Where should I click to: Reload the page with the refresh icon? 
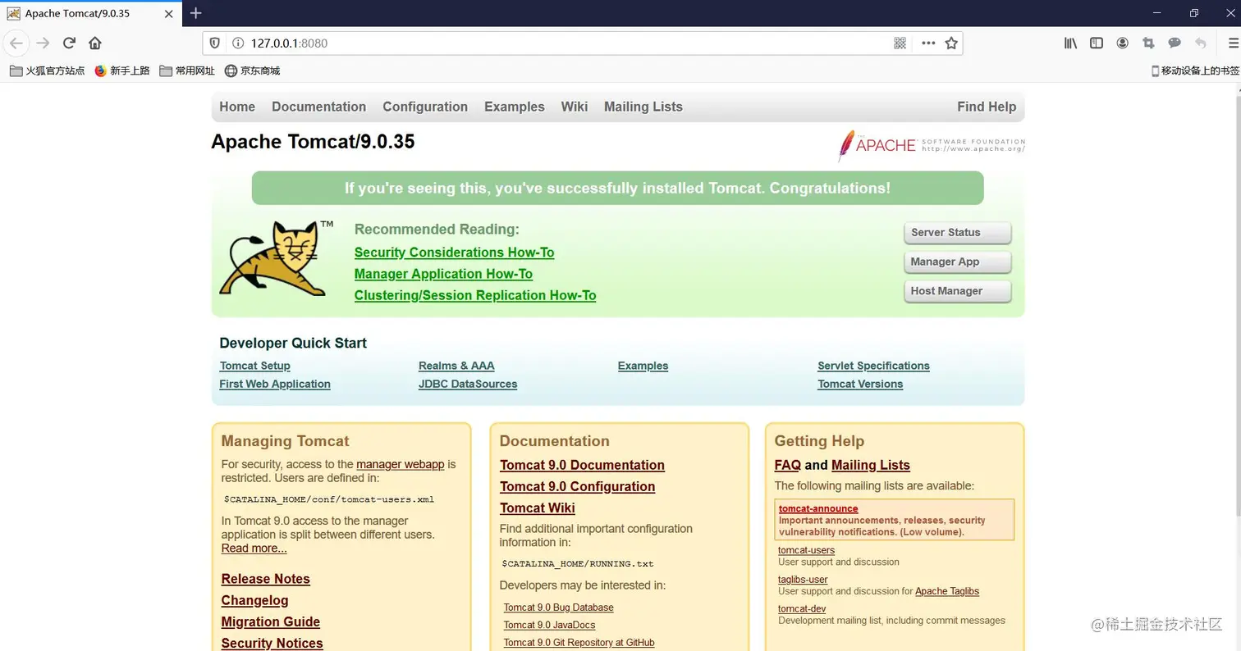[69, 43]
